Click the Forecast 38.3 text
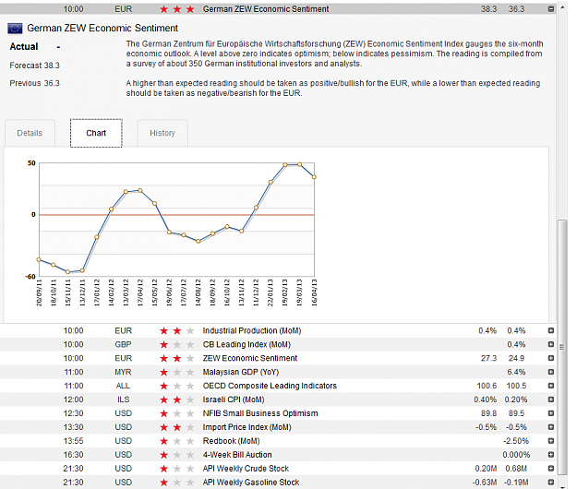577x489 pixels. [34, 66]
